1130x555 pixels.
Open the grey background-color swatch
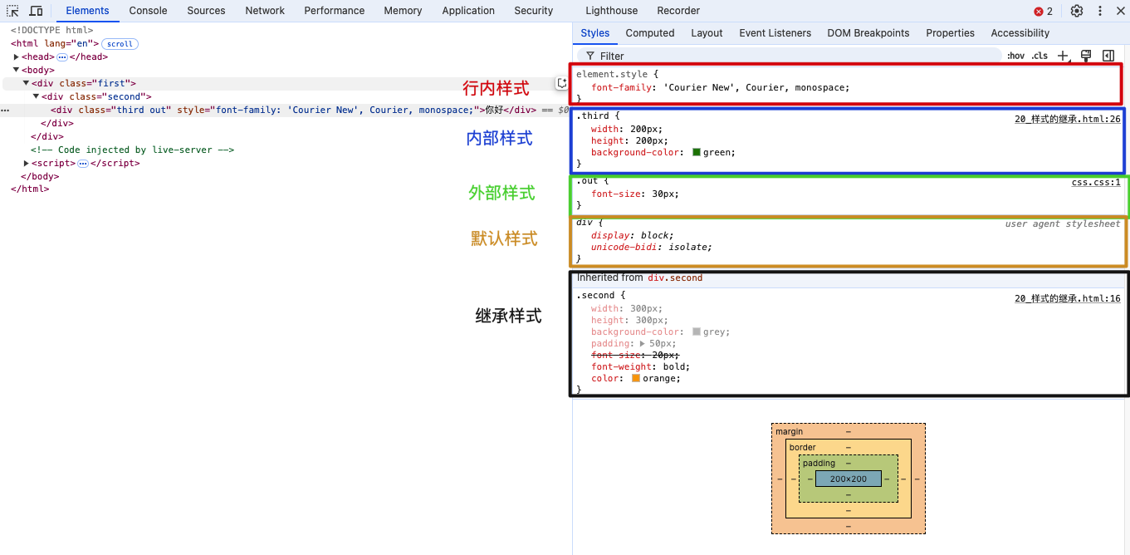point(697,332)
